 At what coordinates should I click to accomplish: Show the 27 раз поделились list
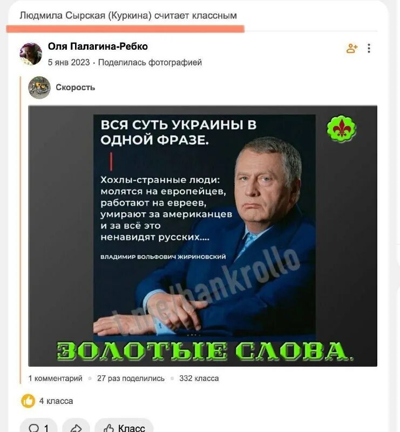[131, 379]
